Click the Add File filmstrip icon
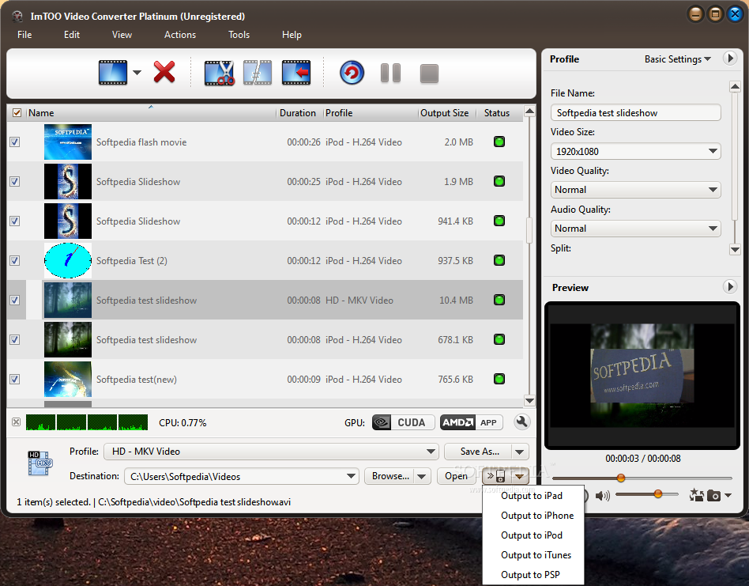 [113, 73]
